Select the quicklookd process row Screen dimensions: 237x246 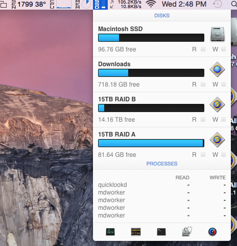click(162, 185)
